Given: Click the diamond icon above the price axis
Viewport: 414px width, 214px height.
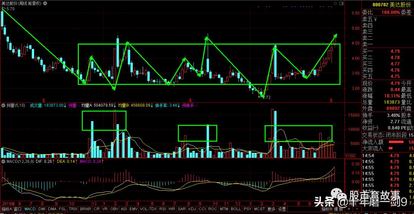Looking at the screenshot, I should (335, 3).
